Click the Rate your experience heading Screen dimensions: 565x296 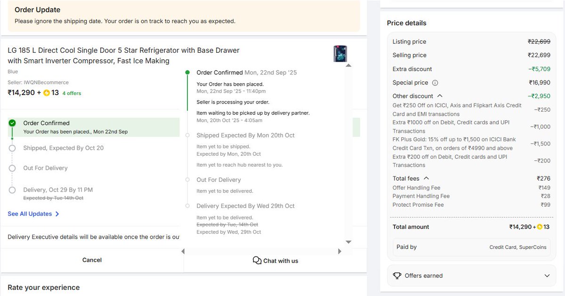click(44, 288)
